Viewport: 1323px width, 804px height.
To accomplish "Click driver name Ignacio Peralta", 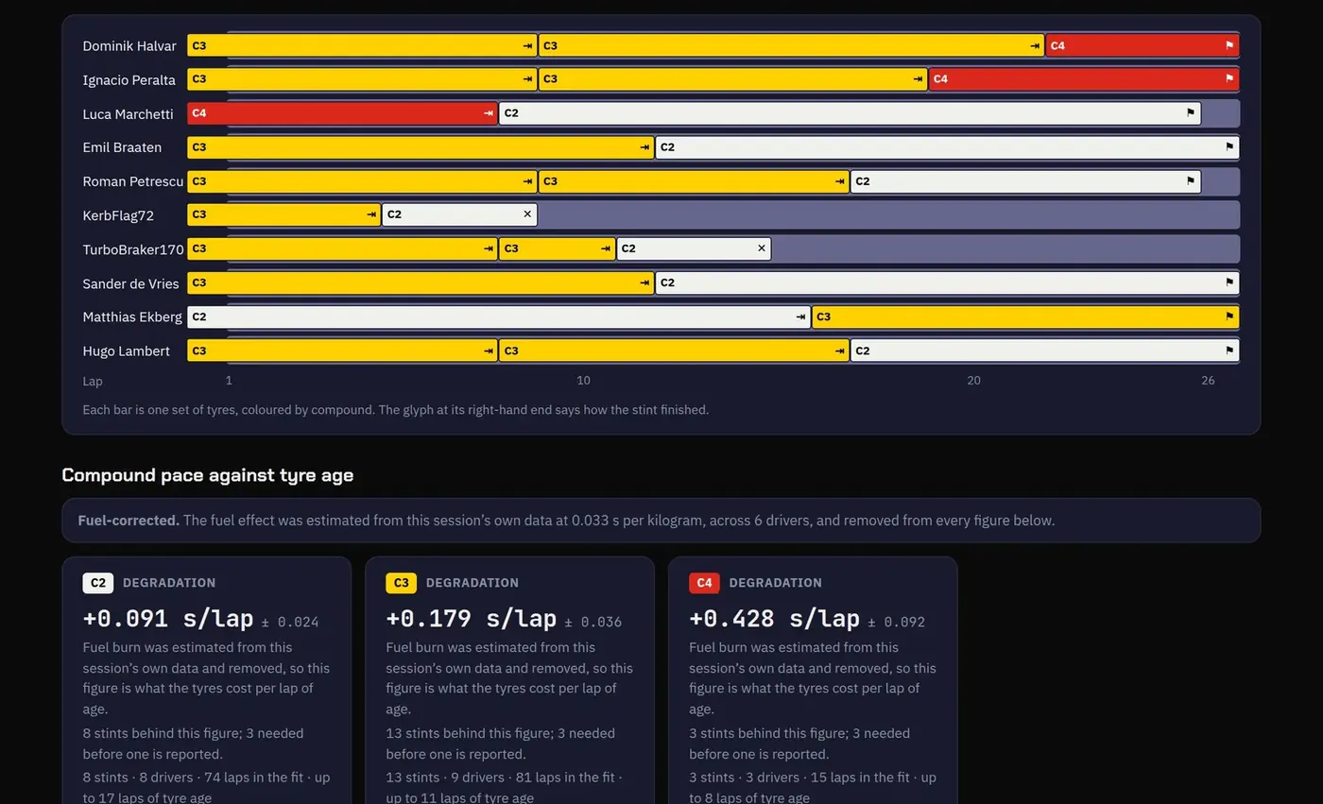I will pyautogui.click(x=129, y=79).
